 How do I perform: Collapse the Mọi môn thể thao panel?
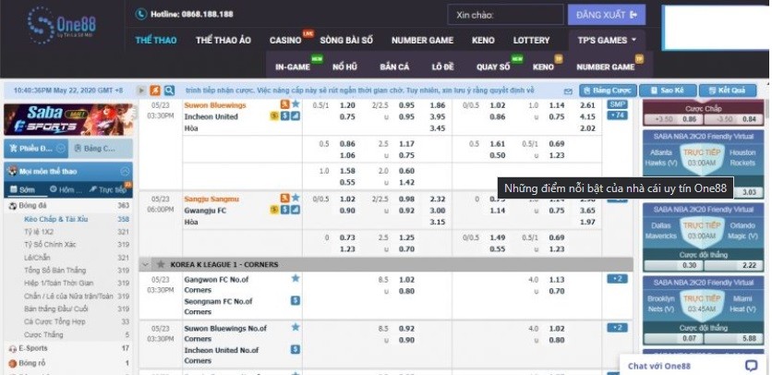(x=125, y=172)
